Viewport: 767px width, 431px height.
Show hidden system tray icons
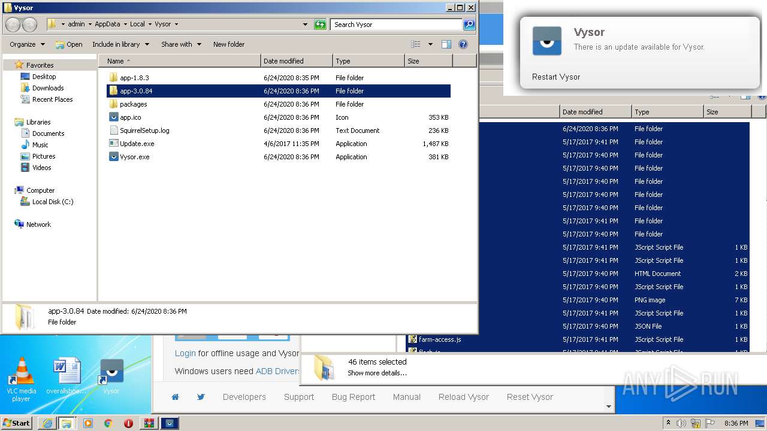(x=669, y=423)
